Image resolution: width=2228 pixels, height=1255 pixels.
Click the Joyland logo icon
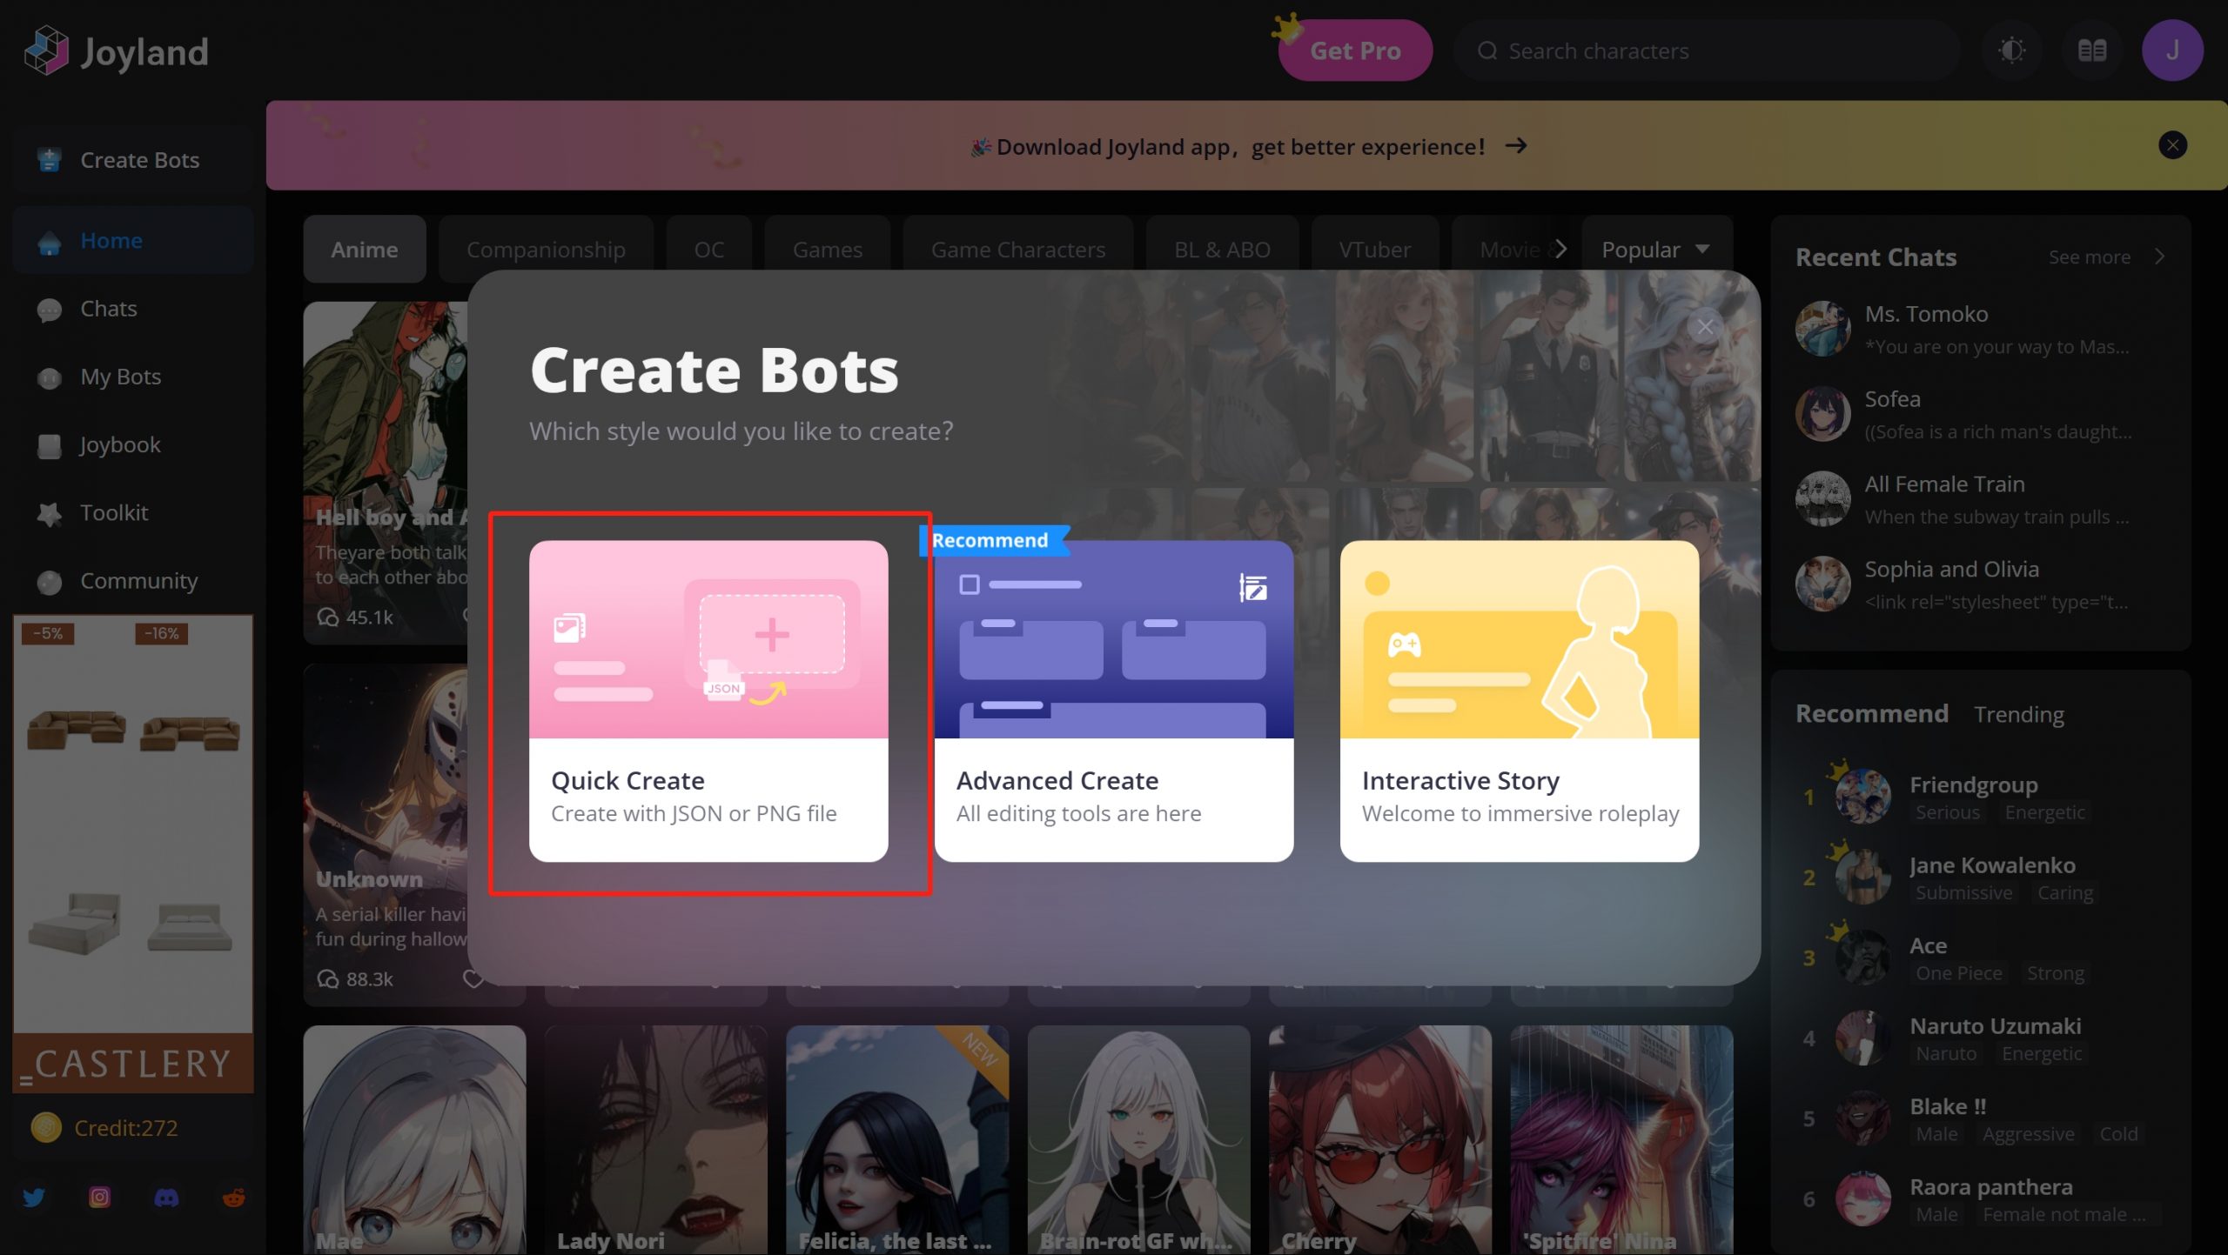pos(46,50)
